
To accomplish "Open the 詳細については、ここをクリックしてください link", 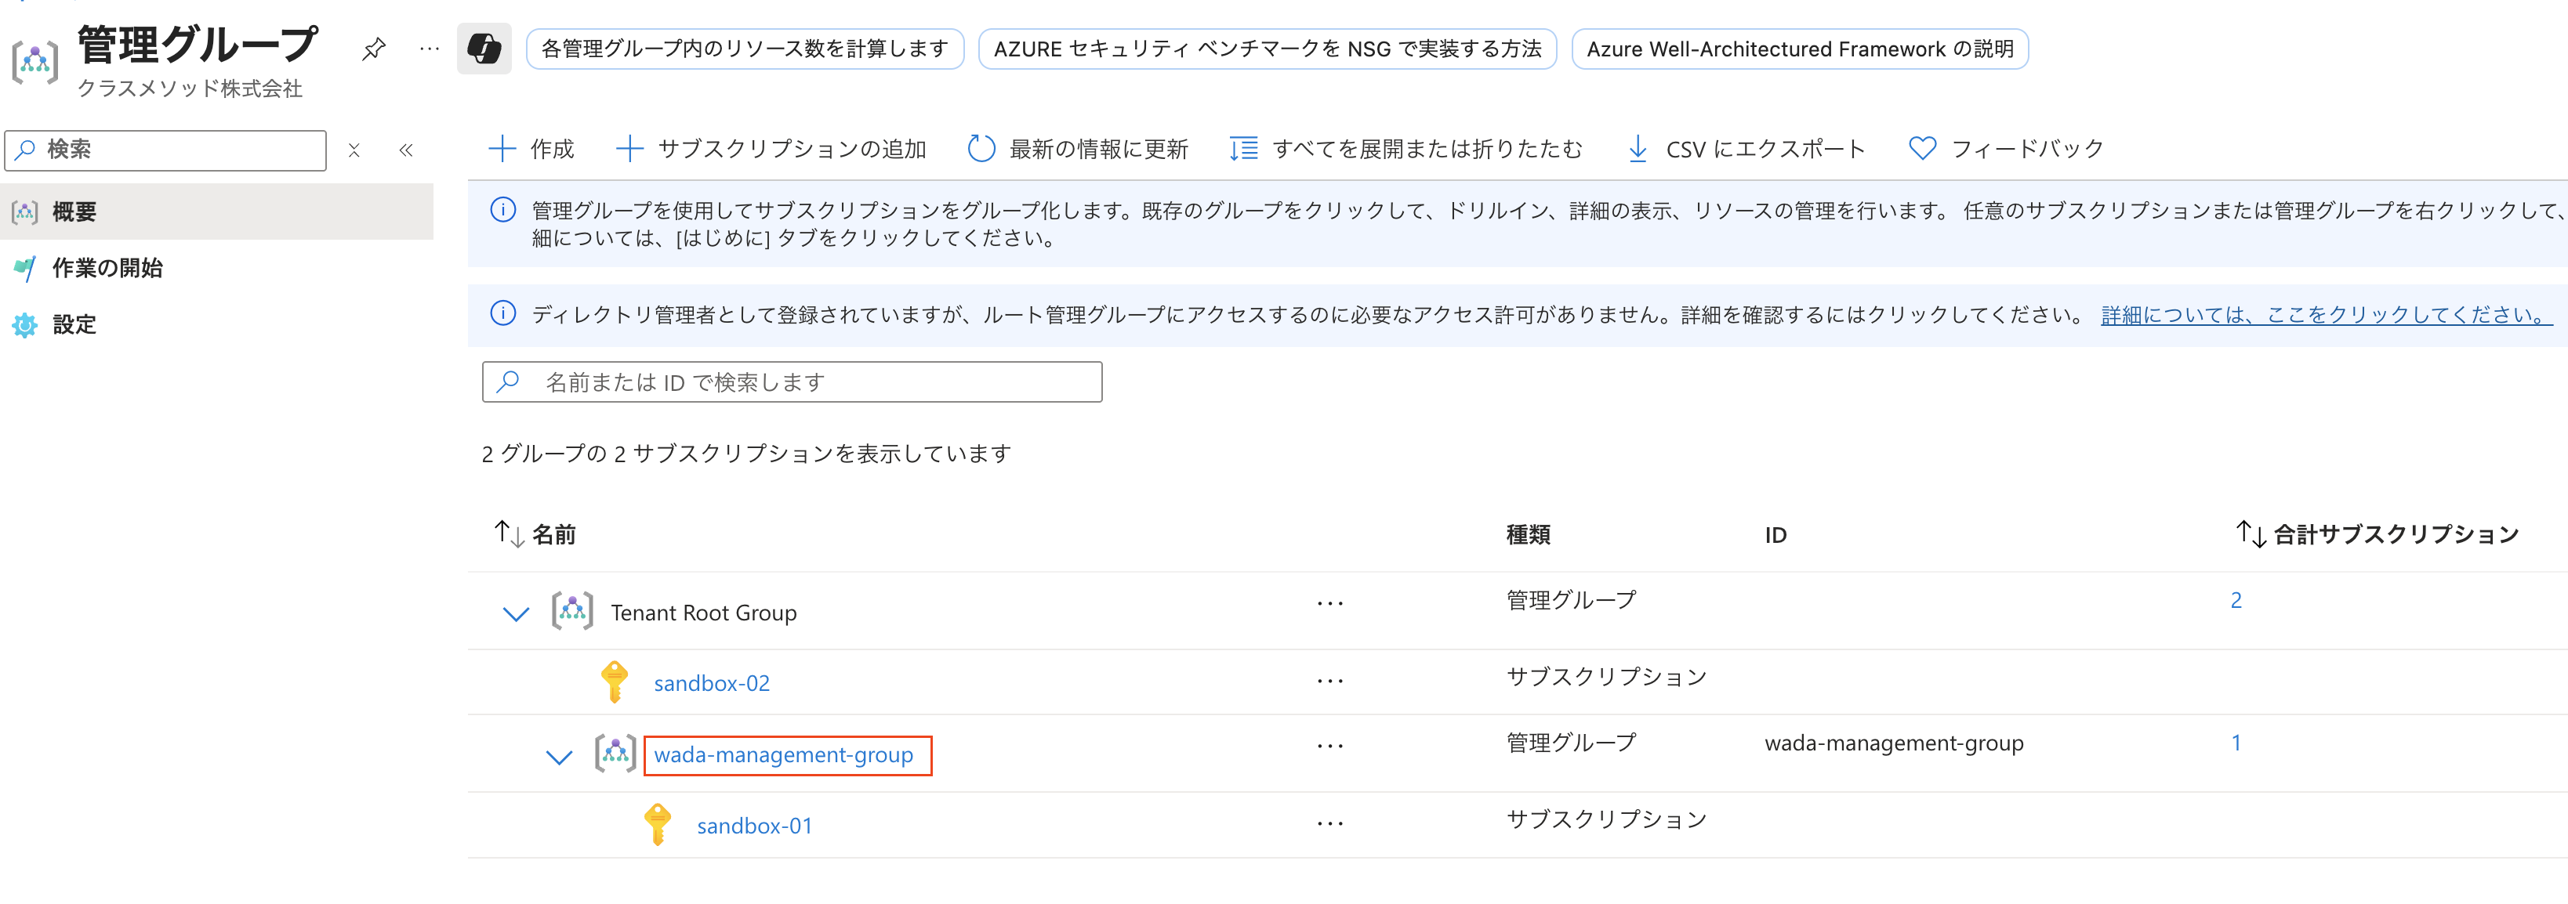I will [x=2327, y=315].
